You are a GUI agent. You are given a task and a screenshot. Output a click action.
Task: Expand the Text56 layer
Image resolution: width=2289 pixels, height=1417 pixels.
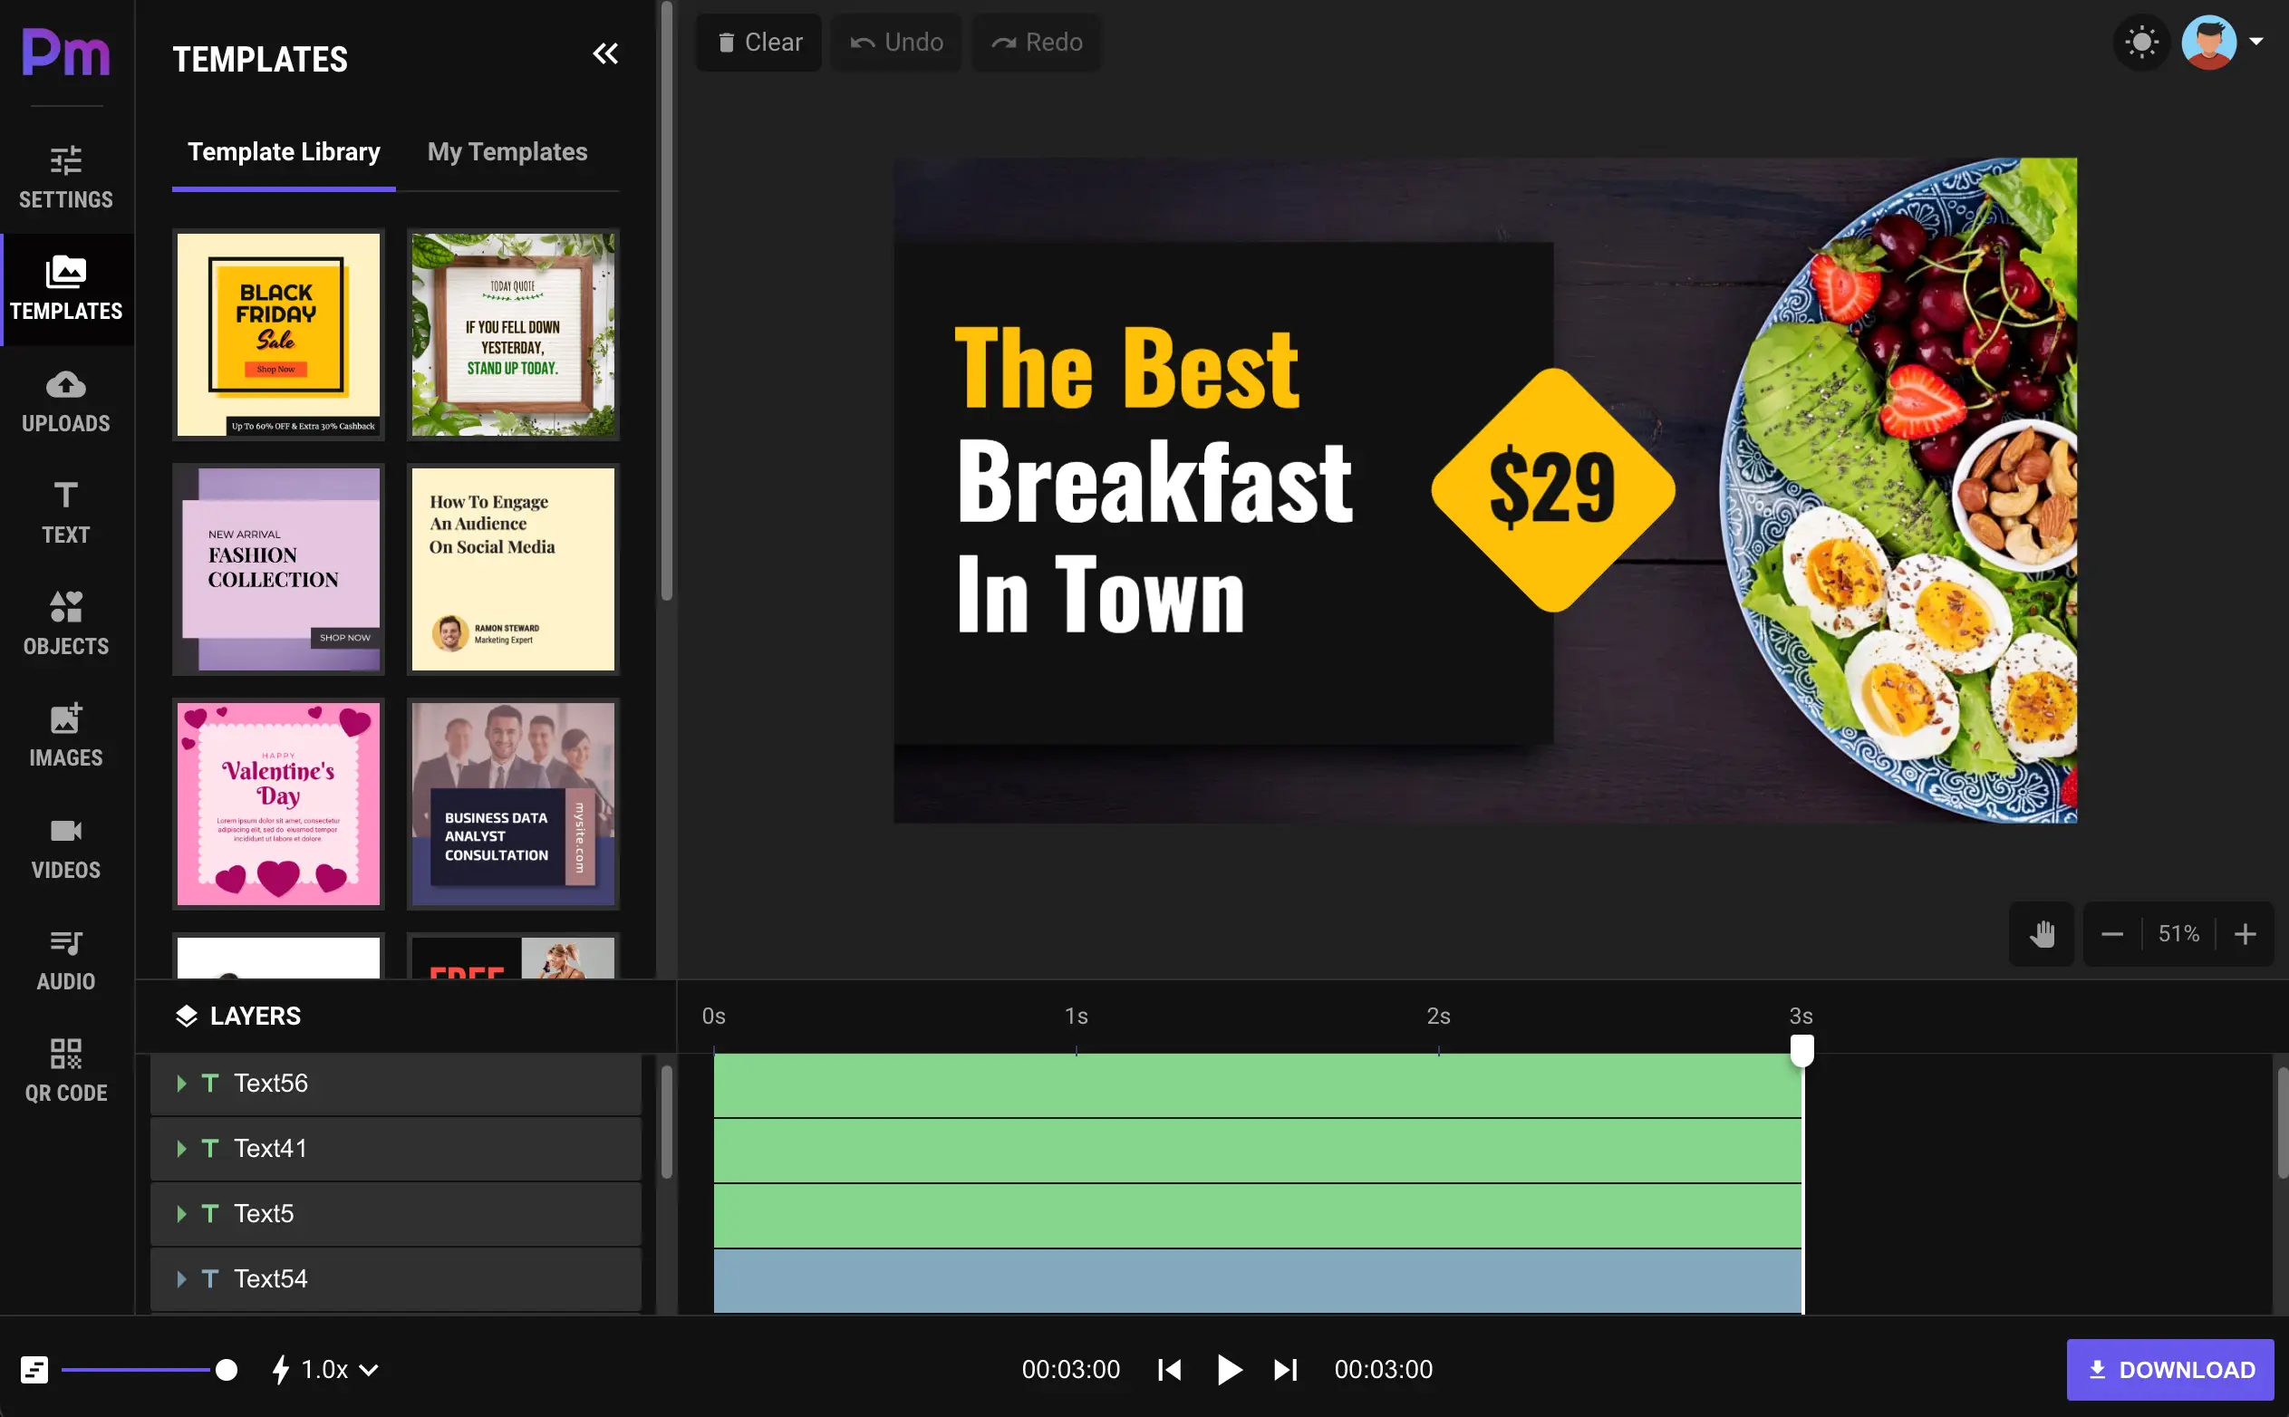(181, 1080)
